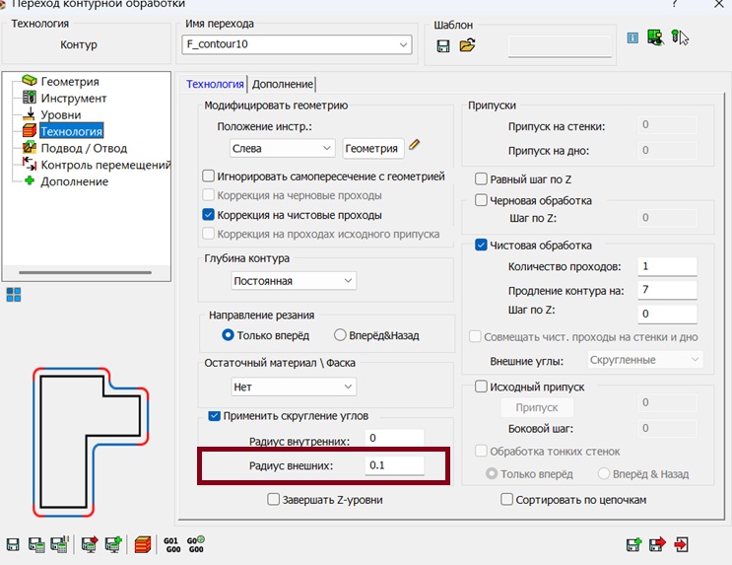Image resolution: width=732 pixels, height=565 pixels.
Task: Open the Геометрия tree node
Action: click(x=70, y=81)
